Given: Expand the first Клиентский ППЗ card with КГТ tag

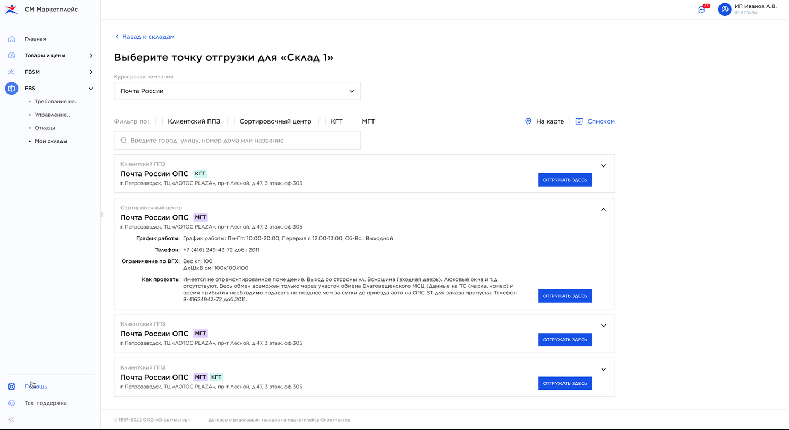Looking at the screenshot, I should click(x=603, y=166).
